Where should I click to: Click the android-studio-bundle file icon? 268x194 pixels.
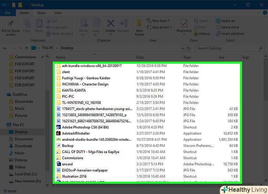(59, 140)
